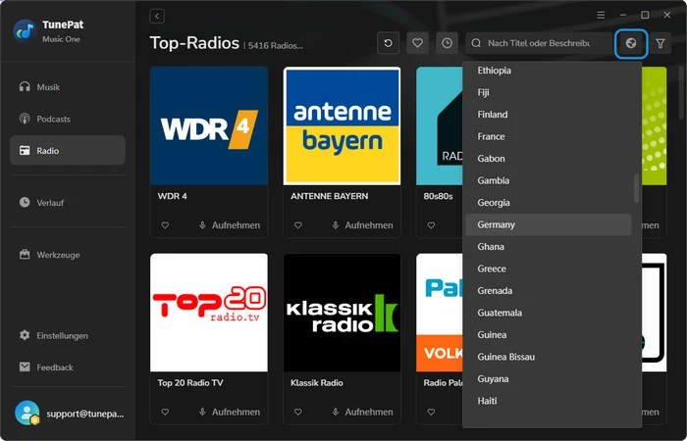Click the Klassik Radio station title
This screenshot has height=441, width=687.
coord(317,383)
